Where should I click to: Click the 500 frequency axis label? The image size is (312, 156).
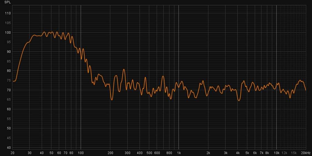149,153
